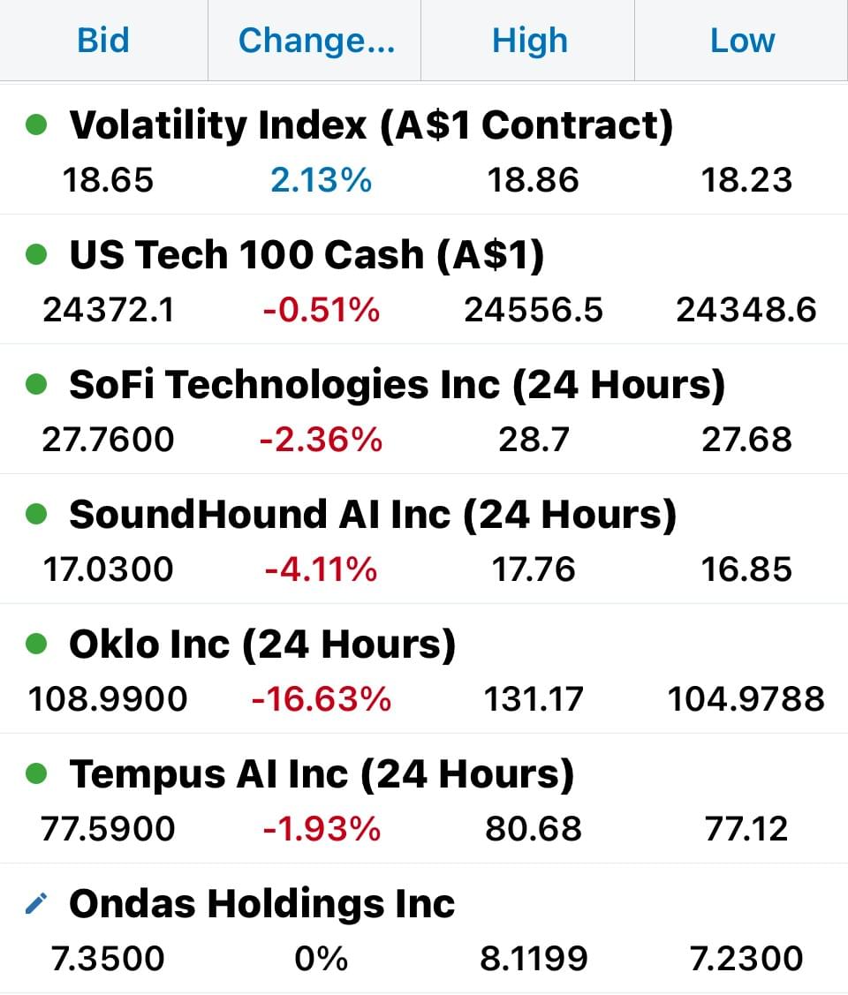Viewport: 848px width, 995px height.
Task: Sort by the Bid column header
Action: 103,40
